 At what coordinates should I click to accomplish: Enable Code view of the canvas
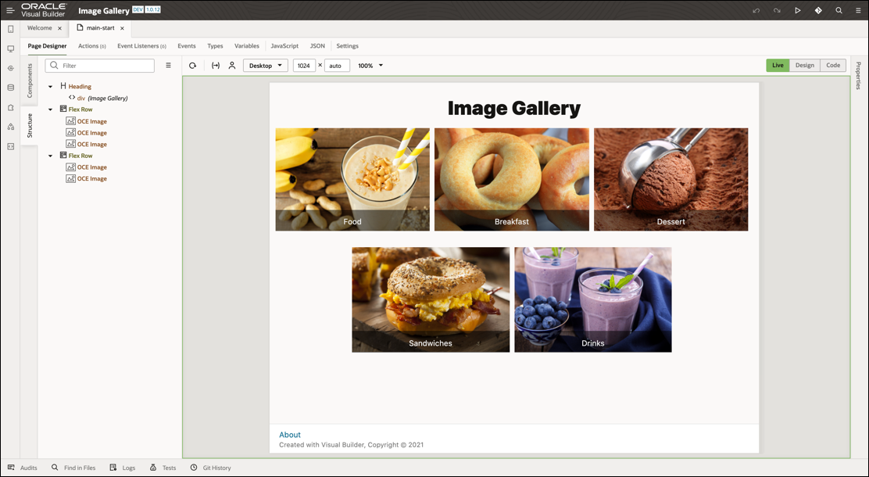pyautogui.click(x=833, y=65)
